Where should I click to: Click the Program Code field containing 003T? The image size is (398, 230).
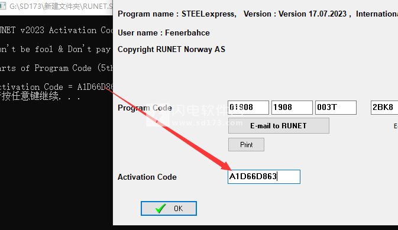(335, 108)
